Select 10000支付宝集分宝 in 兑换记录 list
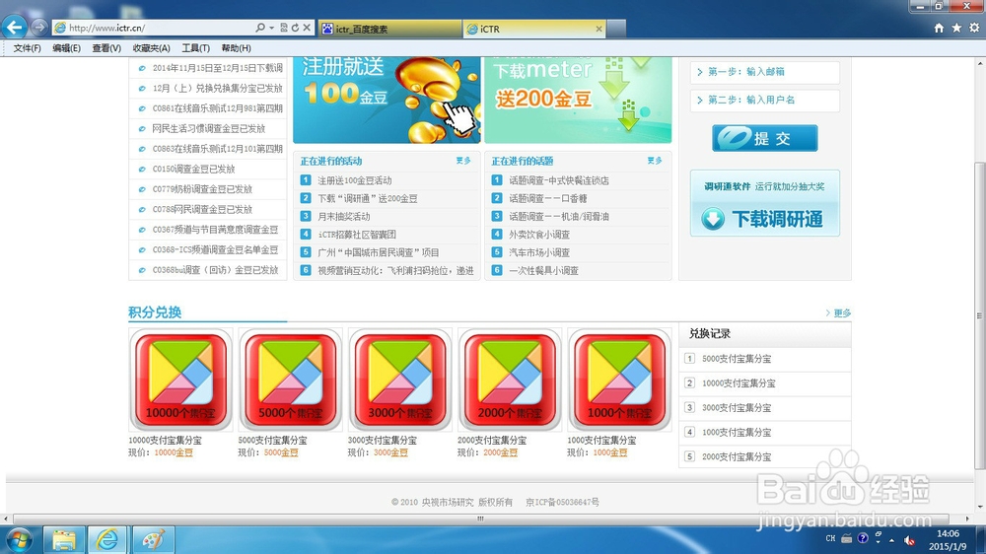Screen dimensions: 986x554 click(739, 382)
